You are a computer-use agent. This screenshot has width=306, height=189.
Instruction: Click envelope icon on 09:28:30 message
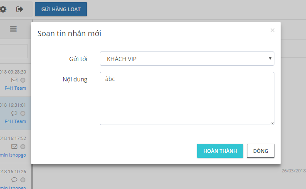pos(14,80)
